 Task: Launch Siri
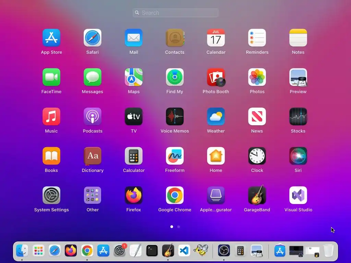[x=298, y=156]
